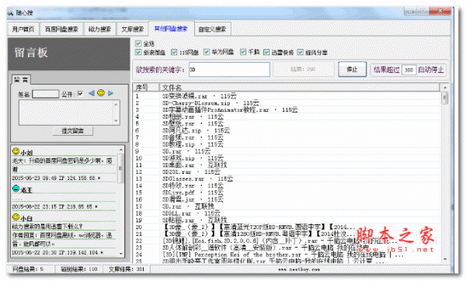Click the disabled 结果 count button
The width and height of the screenshot is (466, 281).
pos(303,69)
